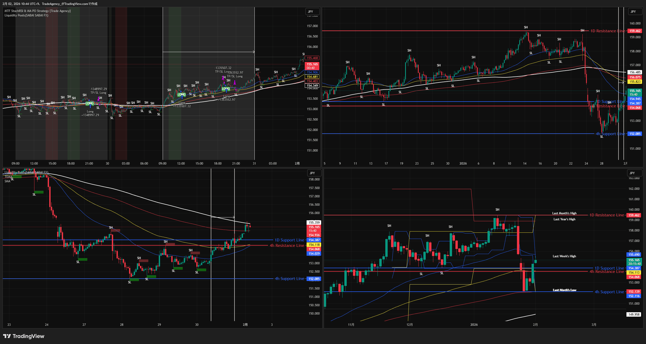Select MTF StochRSI & MA PO Strategy legend
Screen dimensions: 646x344
point(37,11)
